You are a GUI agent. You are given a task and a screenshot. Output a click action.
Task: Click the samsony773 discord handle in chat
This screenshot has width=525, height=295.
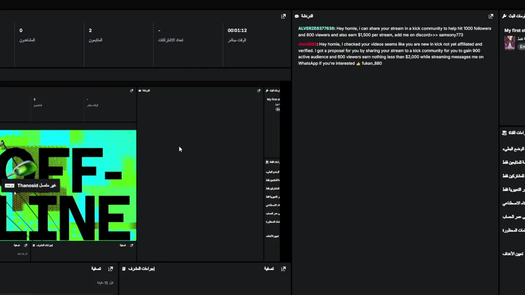click(x=451, y=35)
